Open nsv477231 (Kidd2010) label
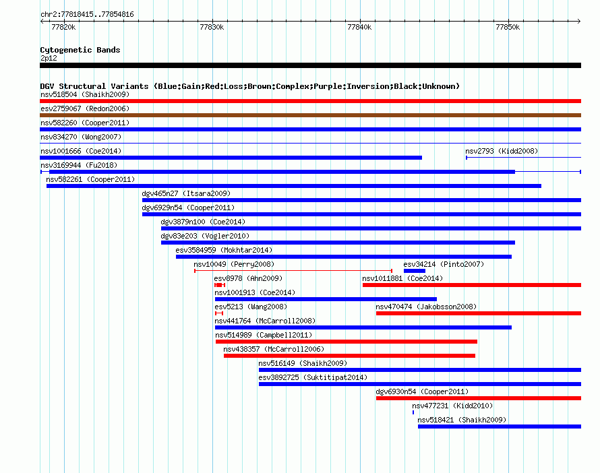Image resolution: width=600 pixels, height=473 pixels. coord(452,406)
